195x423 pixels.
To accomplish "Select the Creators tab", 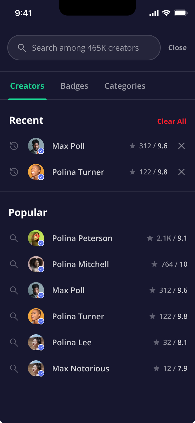I will [27, 86].
